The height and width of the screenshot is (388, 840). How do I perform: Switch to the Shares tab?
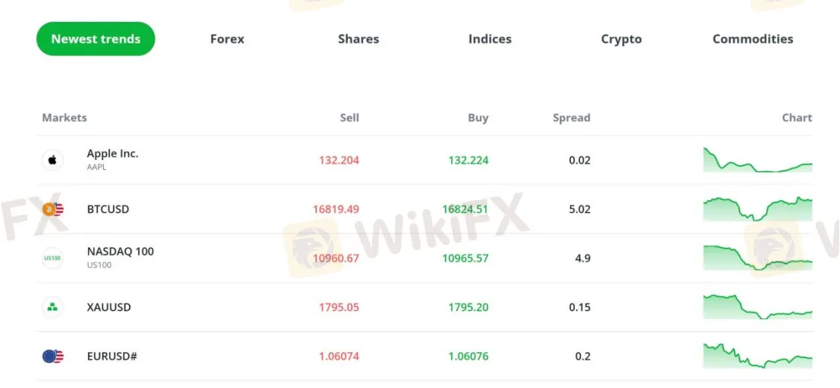click(359, 39)
